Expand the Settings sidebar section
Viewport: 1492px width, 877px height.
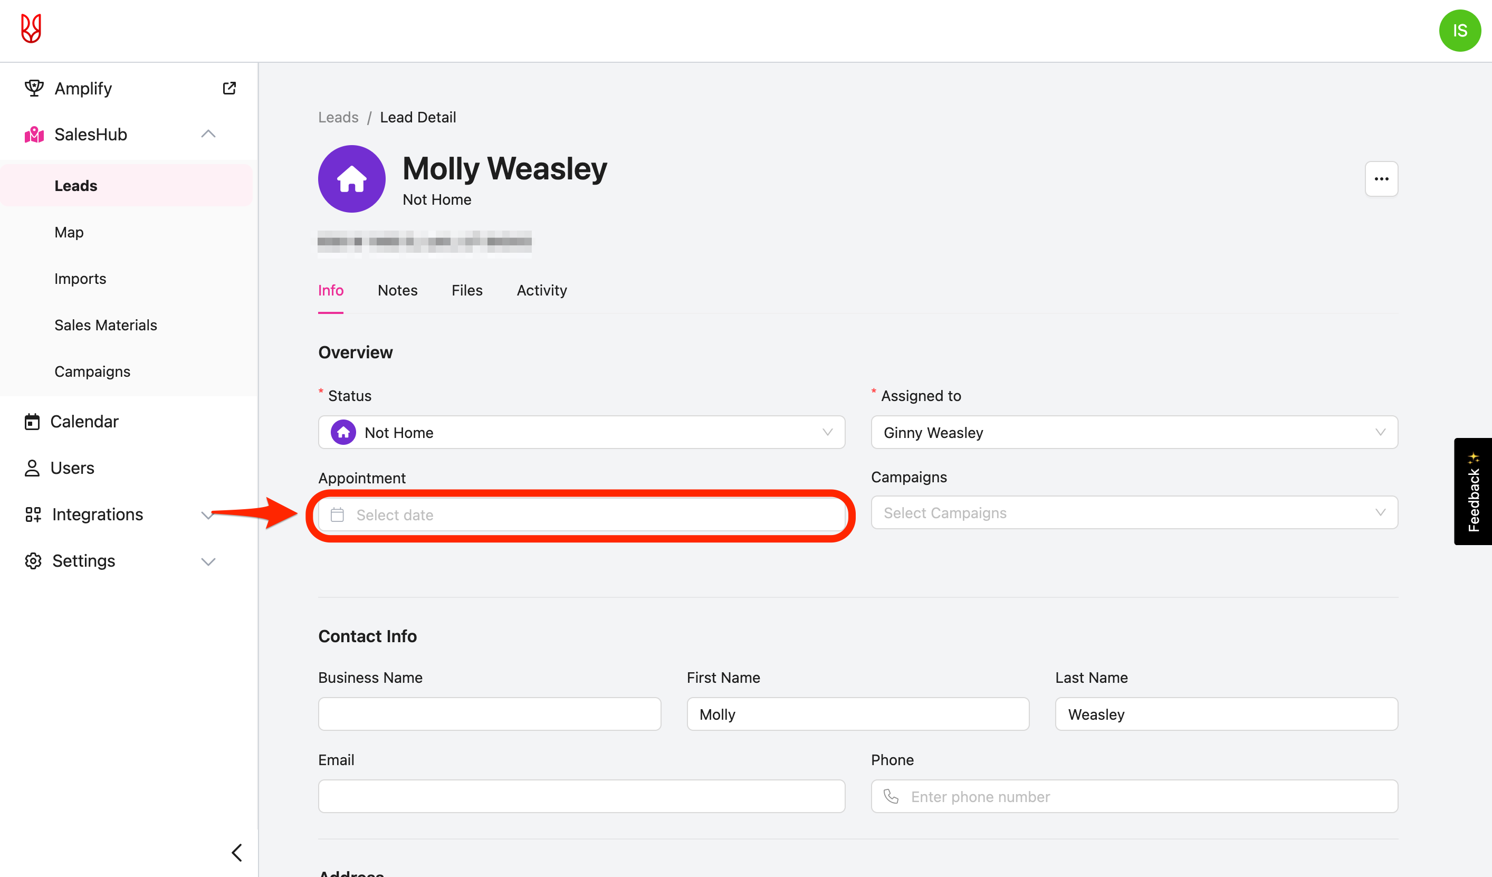208,561
